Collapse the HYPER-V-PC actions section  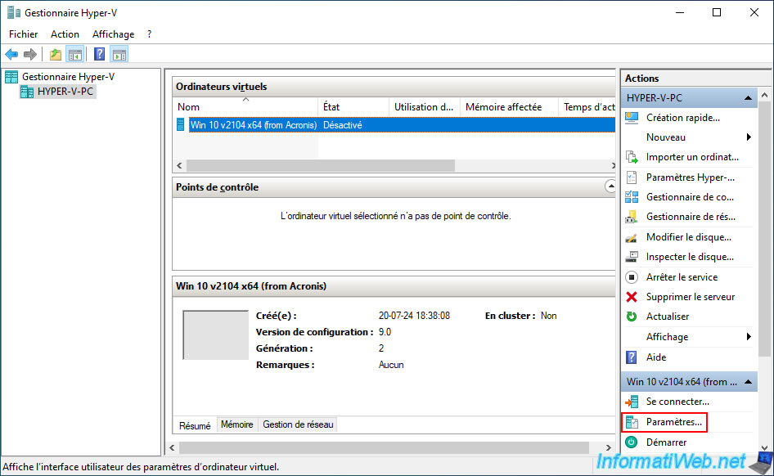coord(749,97)
